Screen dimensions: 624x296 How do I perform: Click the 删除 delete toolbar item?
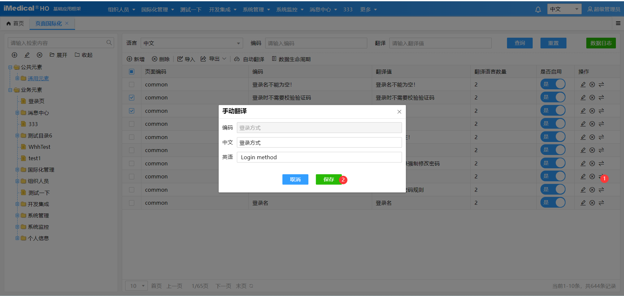pos(161,59)
